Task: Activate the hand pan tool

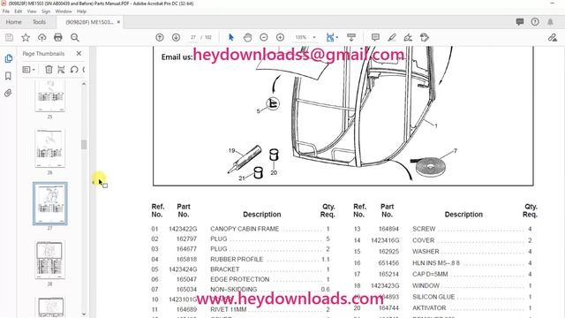Action: (247, 37)
